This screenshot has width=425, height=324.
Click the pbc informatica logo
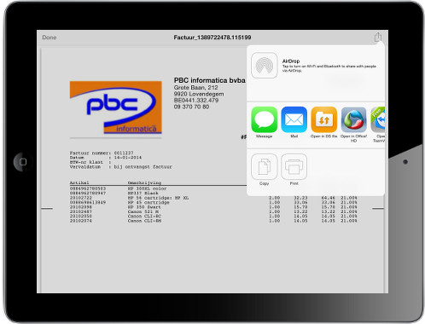point(116,107)
